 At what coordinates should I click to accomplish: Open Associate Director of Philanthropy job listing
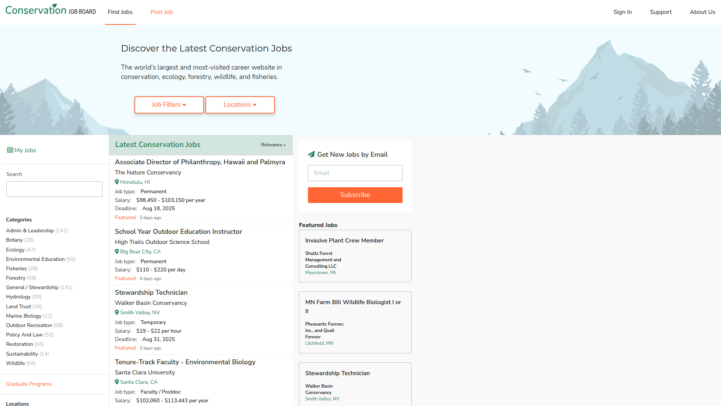200,162
